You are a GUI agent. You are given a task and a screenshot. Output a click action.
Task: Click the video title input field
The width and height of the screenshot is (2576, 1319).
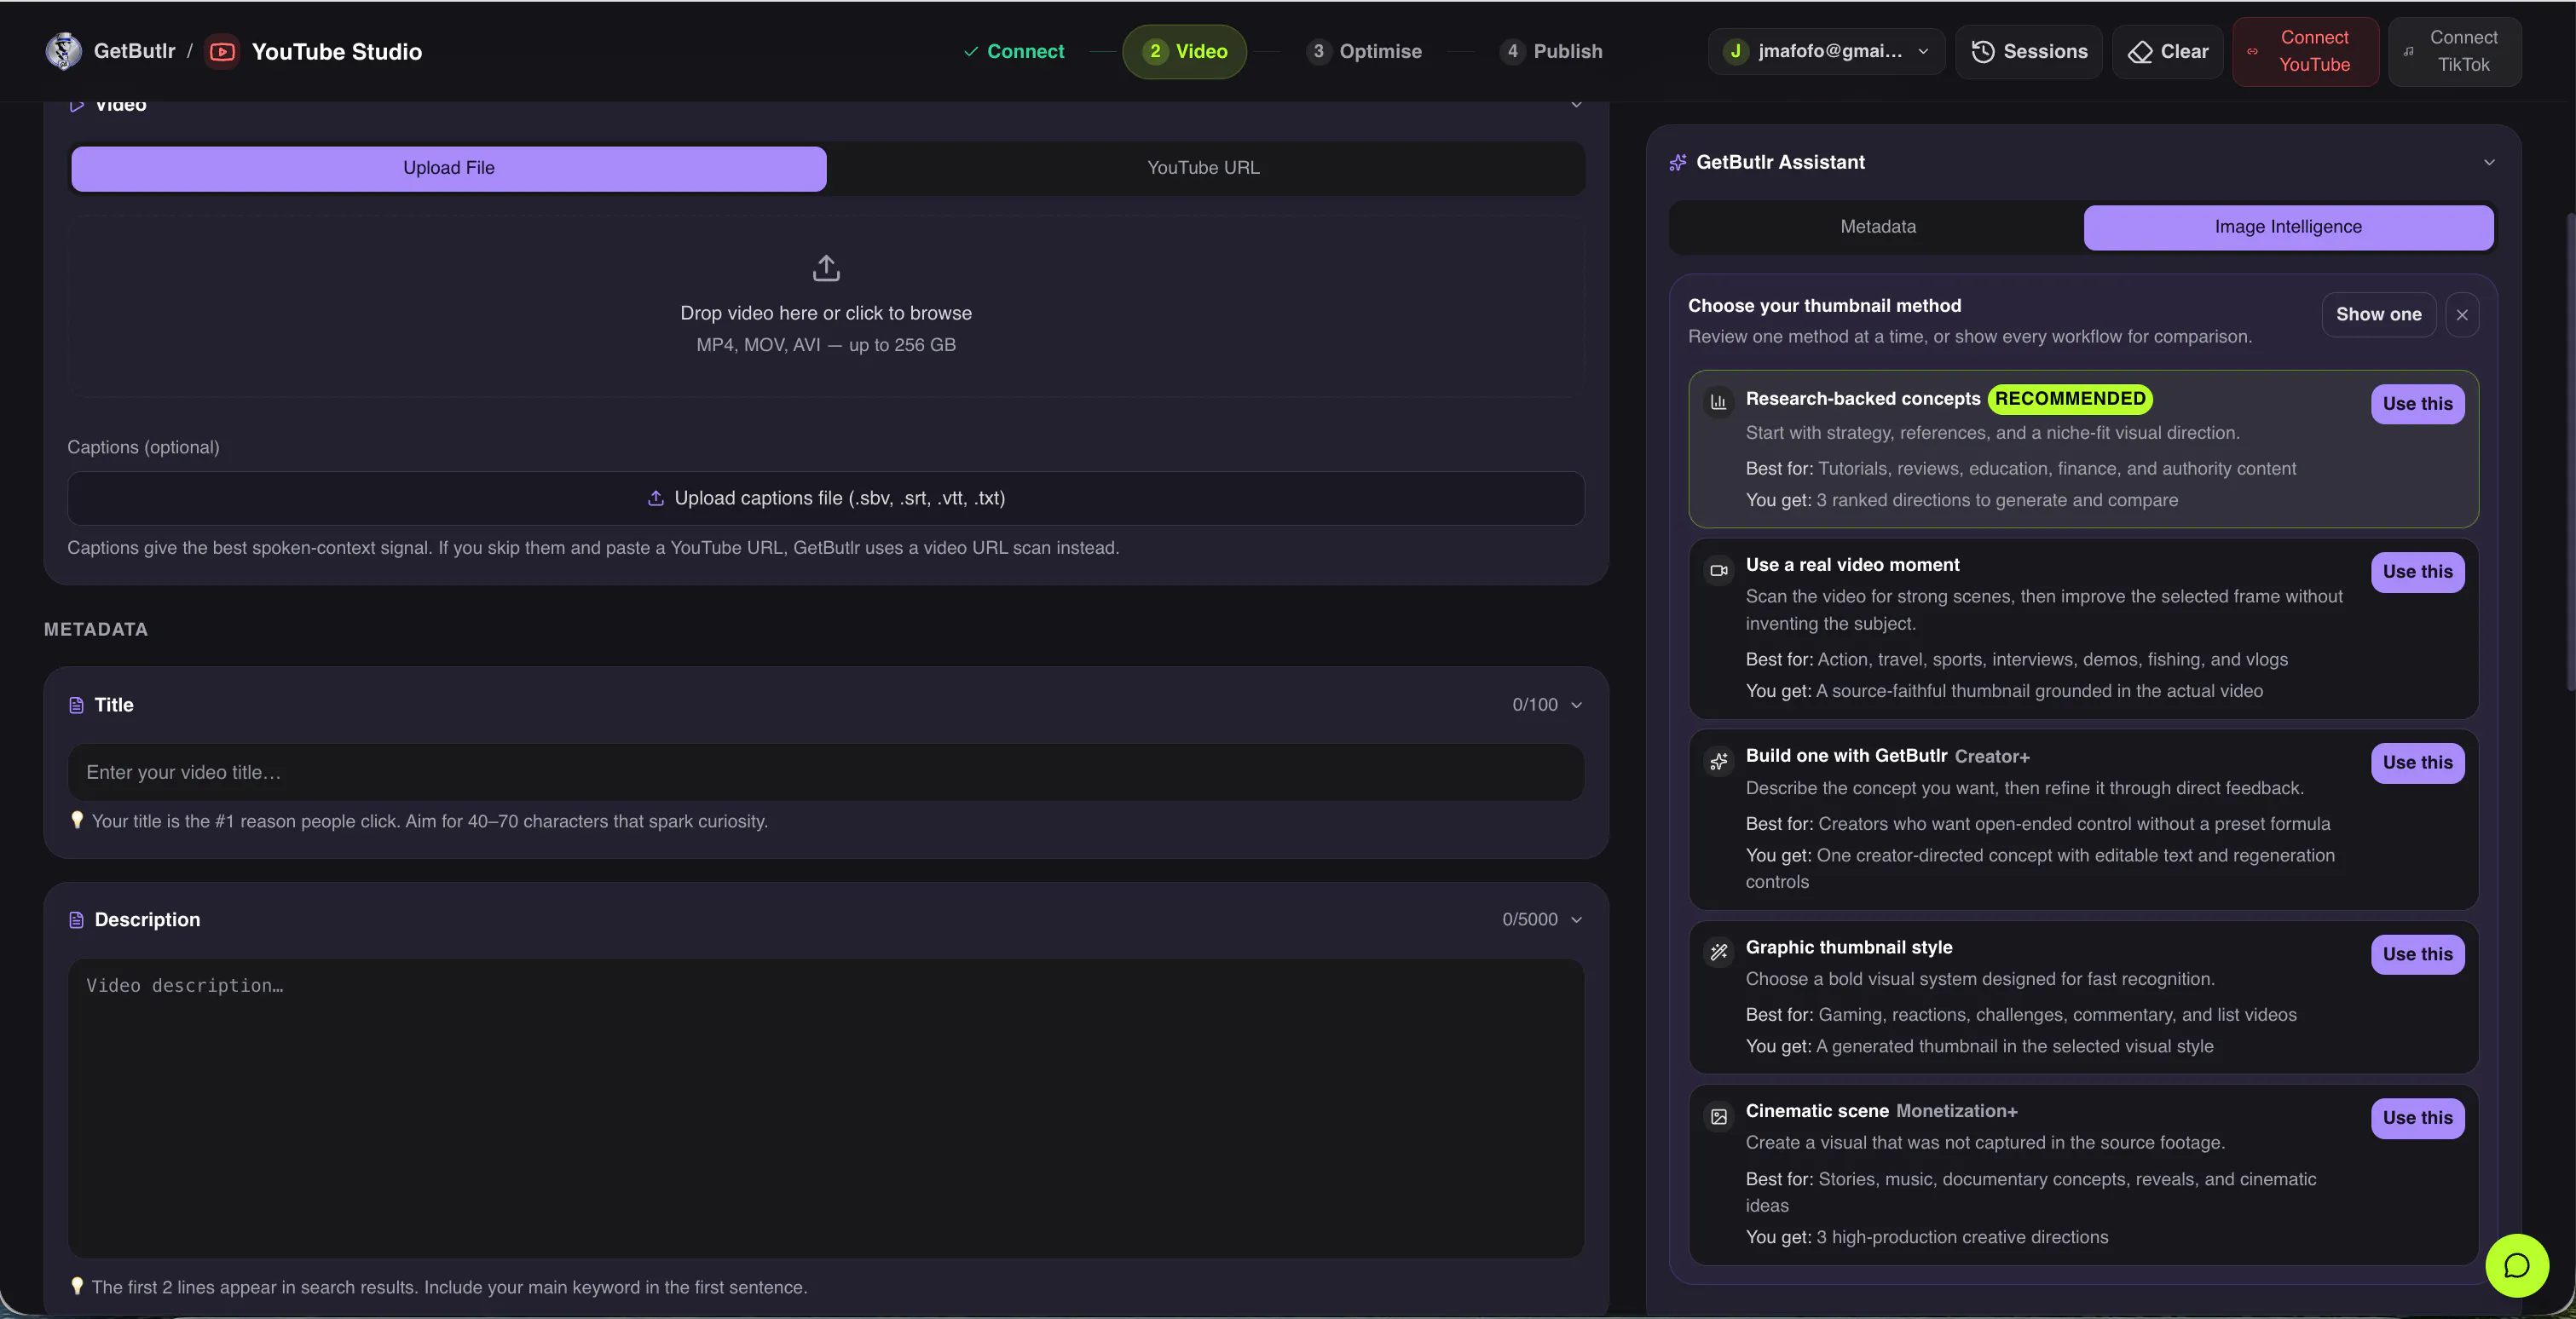tap(826, 773)
